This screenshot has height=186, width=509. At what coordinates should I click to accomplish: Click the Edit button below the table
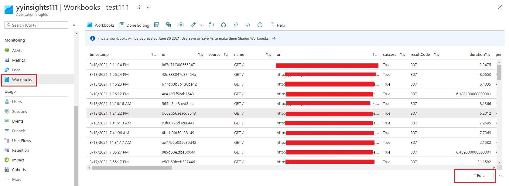coord(479,175)
